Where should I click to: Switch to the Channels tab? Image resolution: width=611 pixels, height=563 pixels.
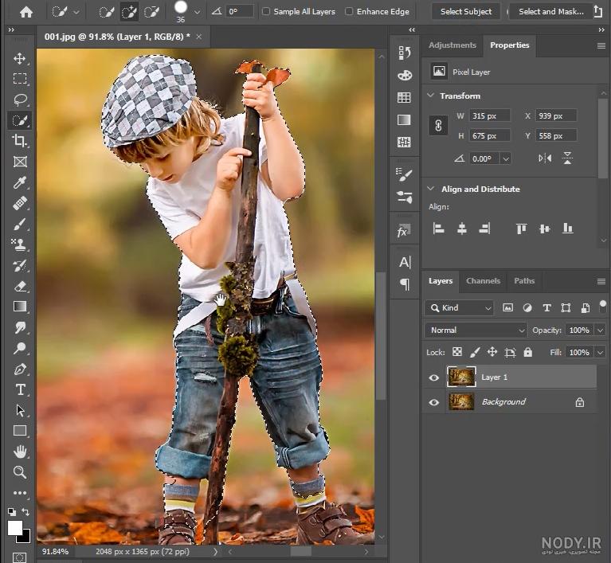point(483,280)
